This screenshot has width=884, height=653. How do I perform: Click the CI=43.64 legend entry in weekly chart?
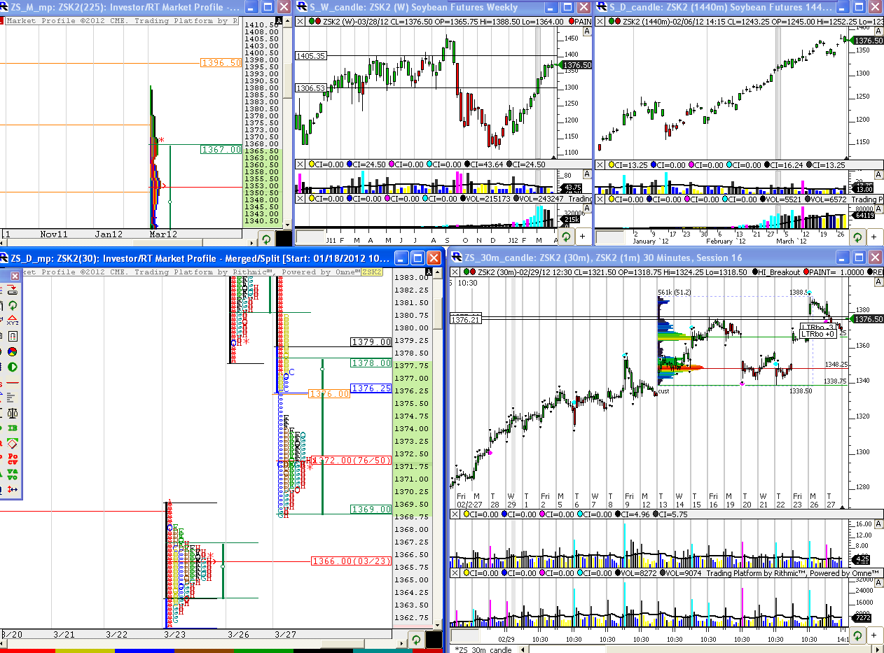(x=483, y=164)
